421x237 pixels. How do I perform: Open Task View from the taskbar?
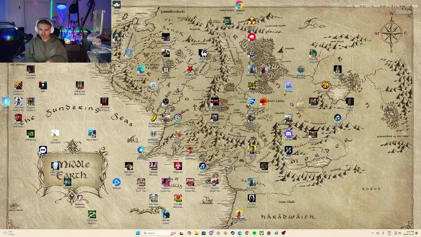click(x=182, y=233)
